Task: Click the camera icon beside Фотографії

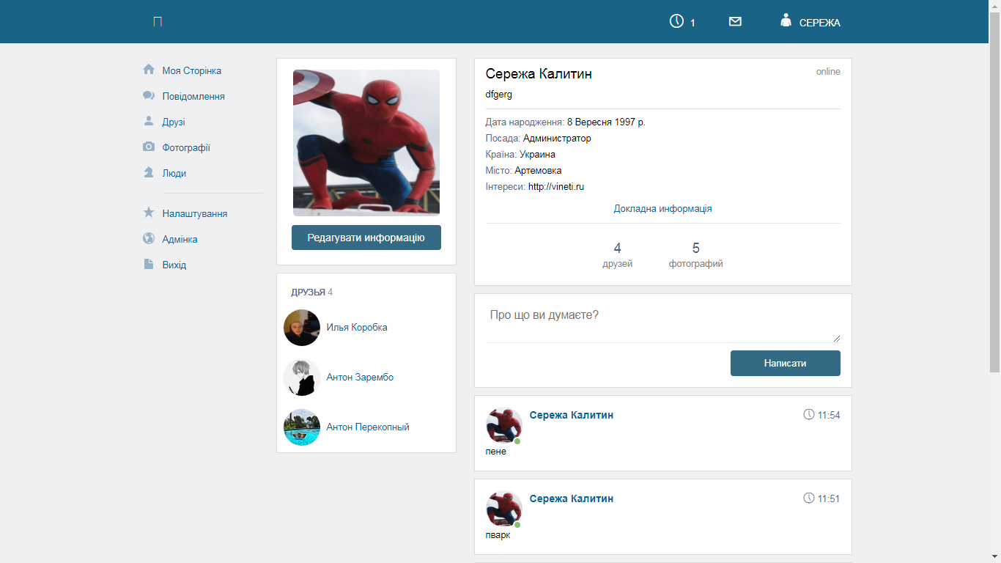Action: pyautogui.click(x=149, y=147)
